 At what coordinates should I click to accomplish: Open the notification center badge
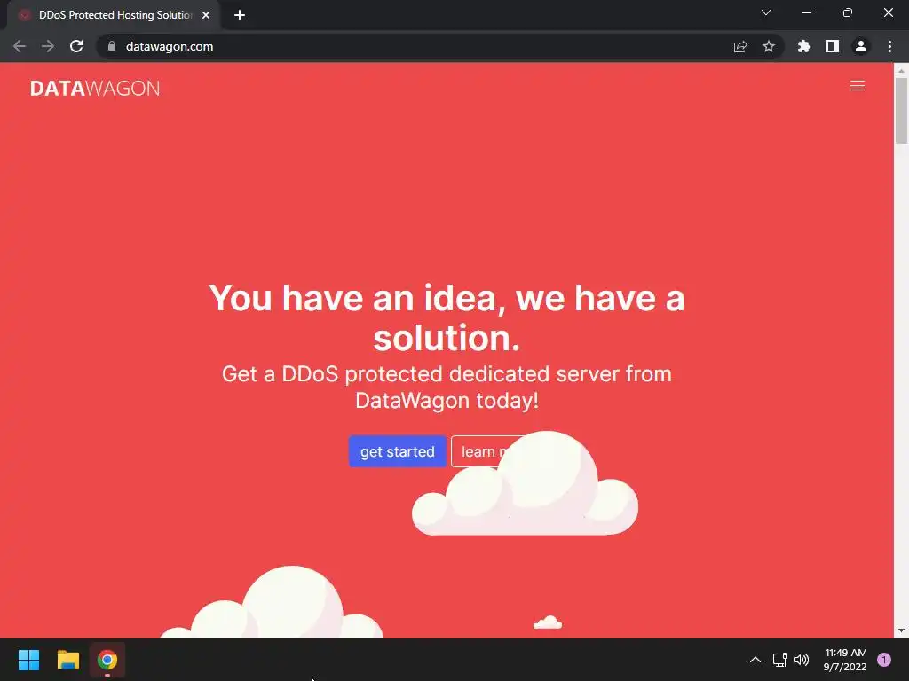(x=884, y=660)
